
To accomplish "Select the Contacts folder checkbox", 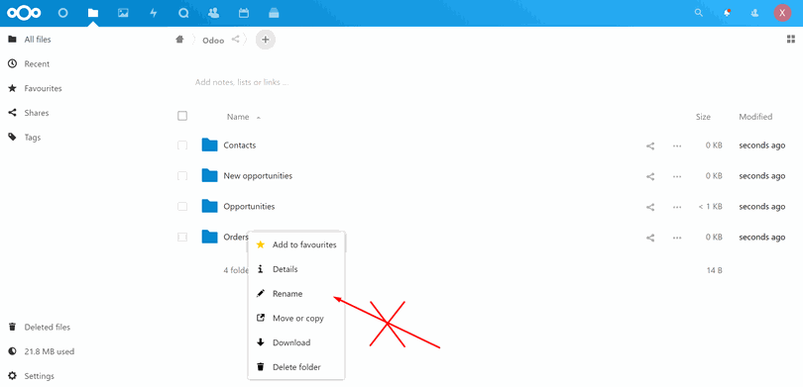I will pos(182,145).
